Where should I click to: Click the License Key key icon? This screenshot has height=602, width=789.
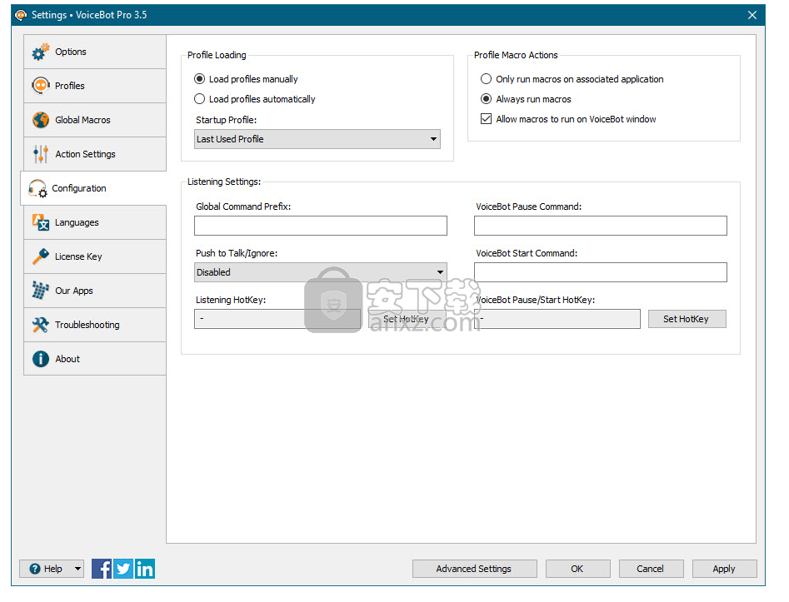pyautogui.click(x=40, y=256)
